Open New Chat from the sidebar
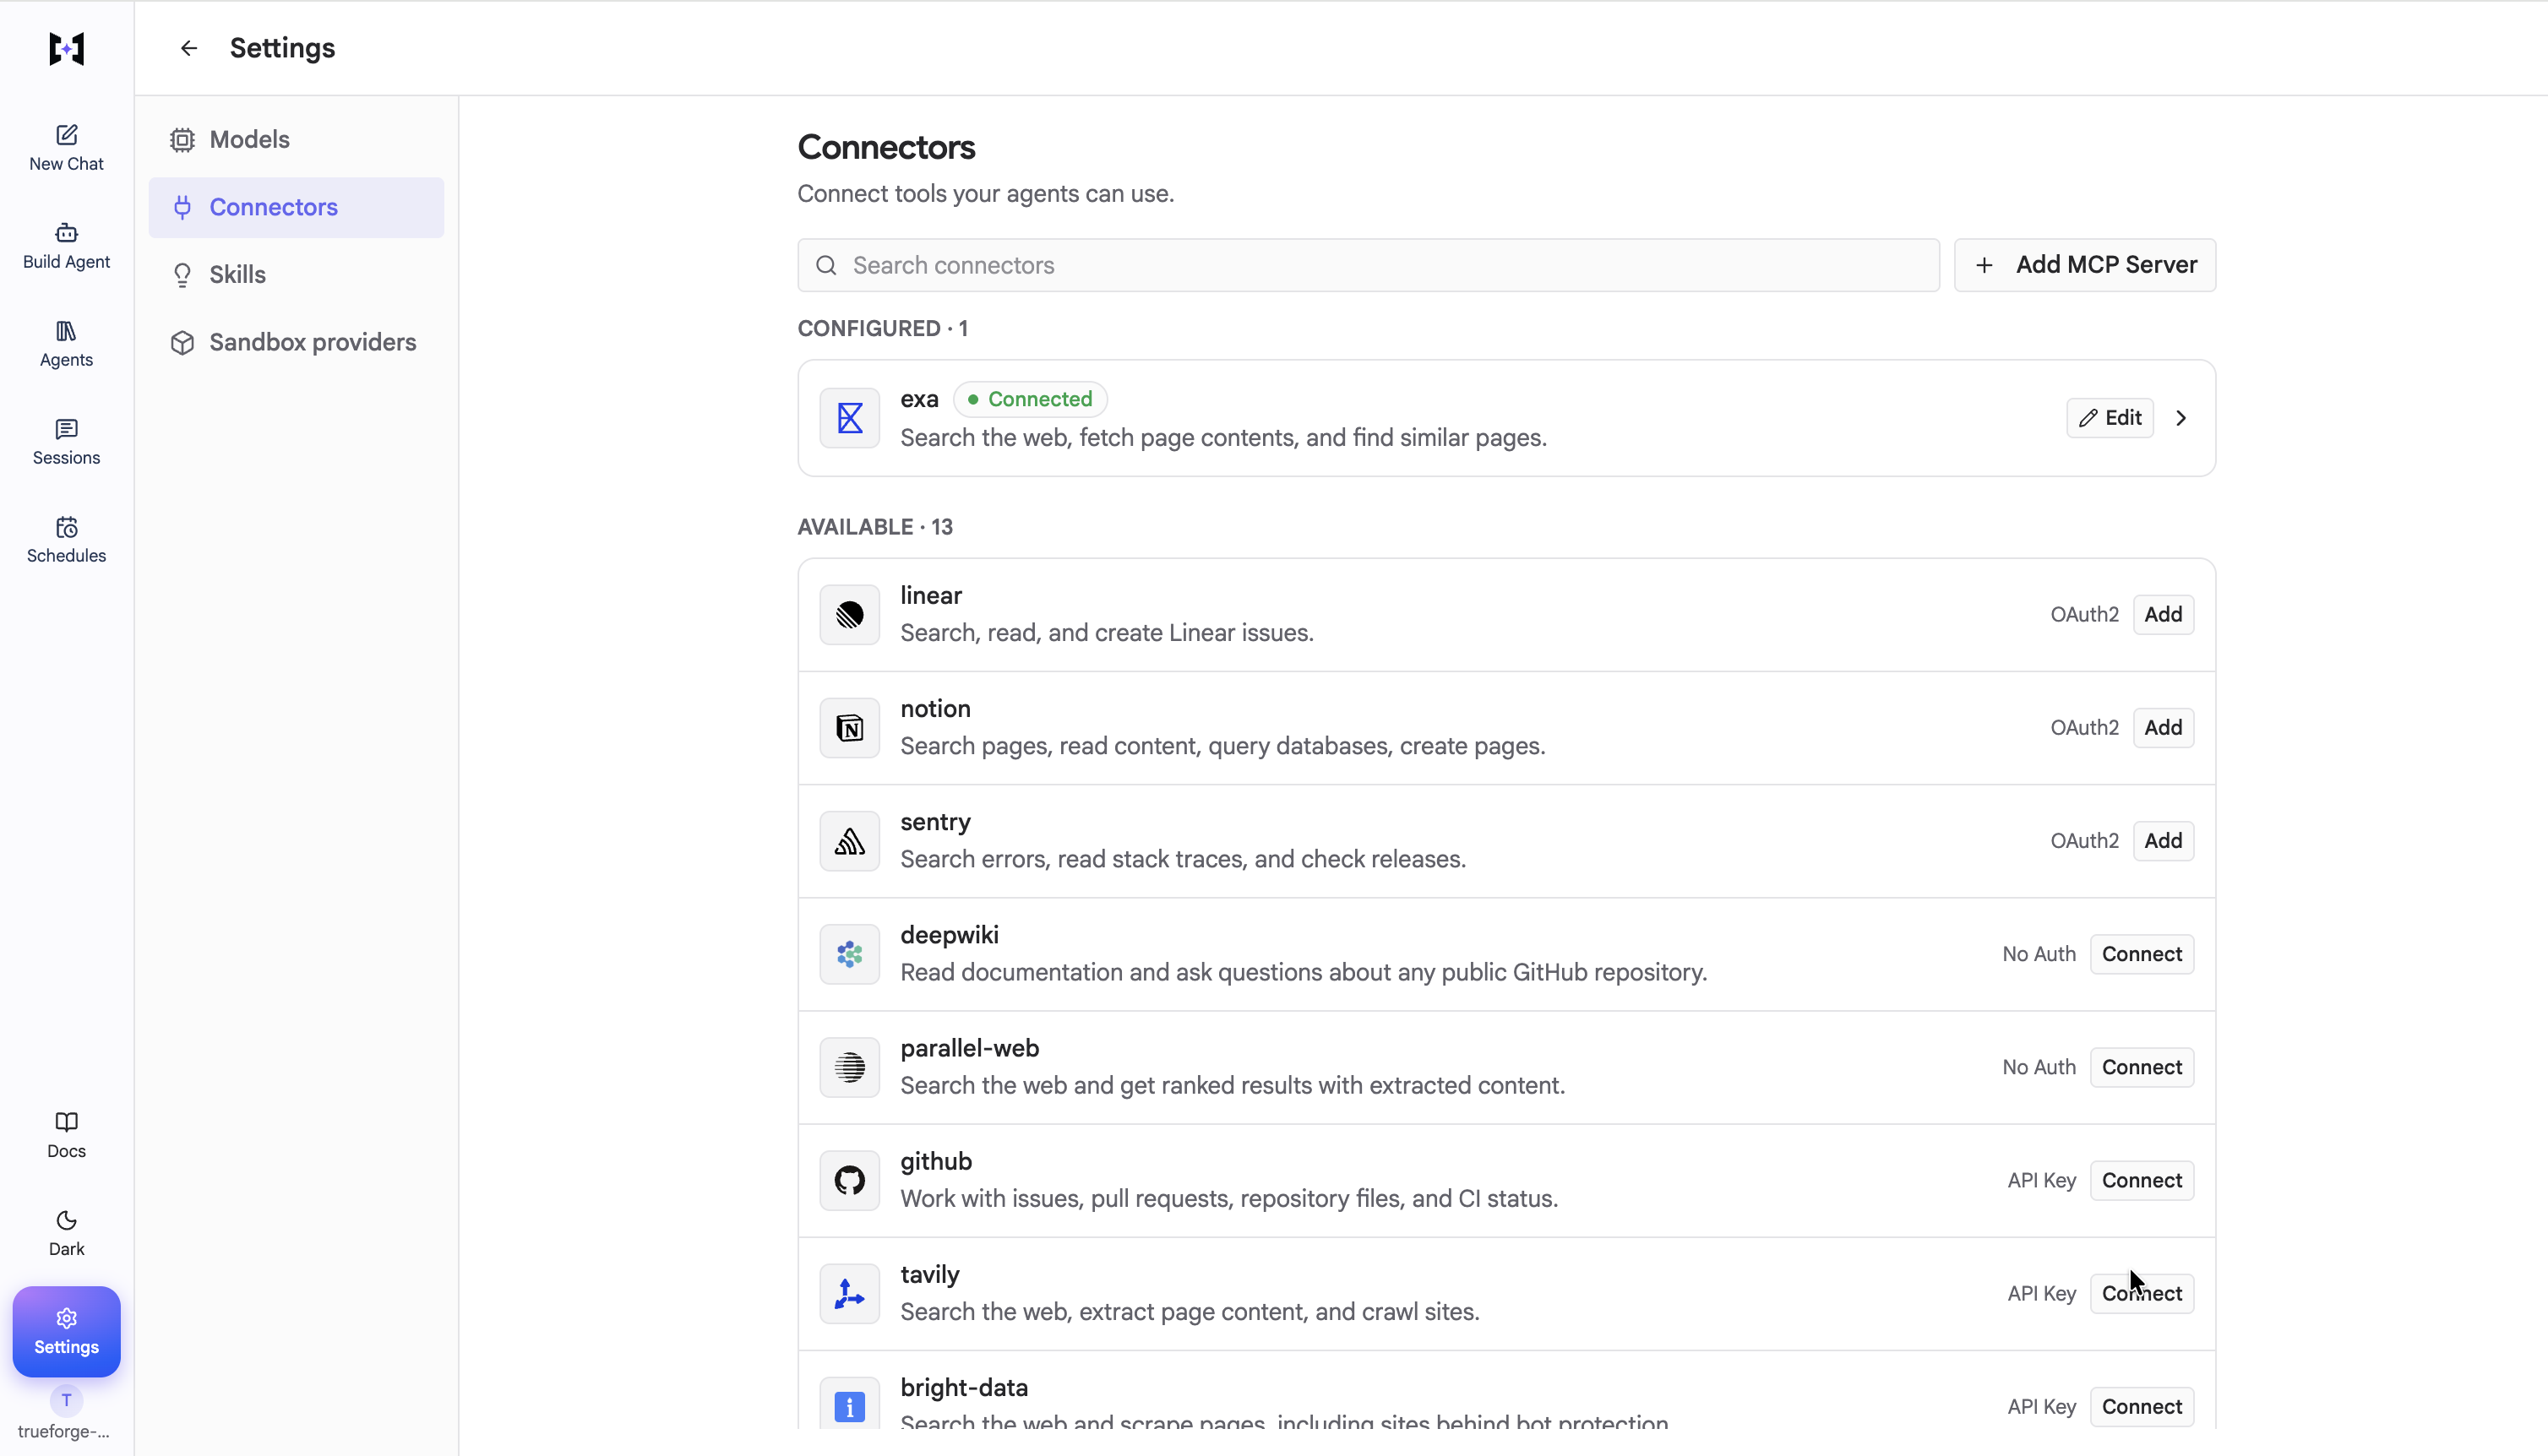This screenshot has width=2548, height=1456. 66,148
